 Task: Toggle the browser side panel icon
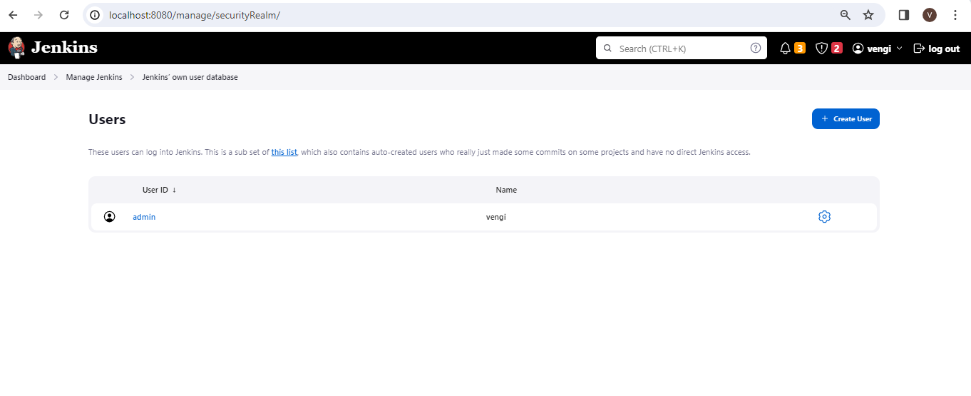pyautogui.click(x=904, y=15)
